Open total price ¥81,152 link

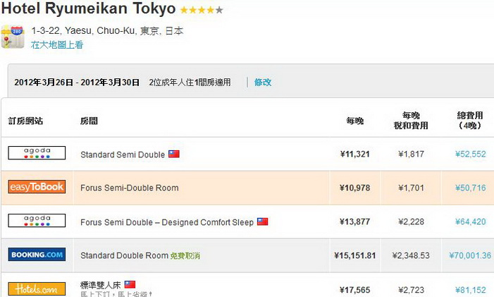coord(470,290)
